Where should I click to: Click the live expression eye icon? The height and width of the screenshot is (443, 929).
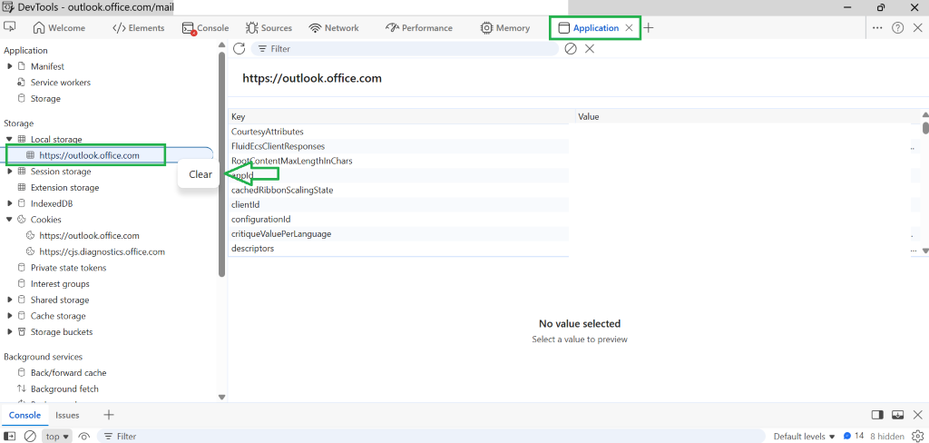point(84,437)
